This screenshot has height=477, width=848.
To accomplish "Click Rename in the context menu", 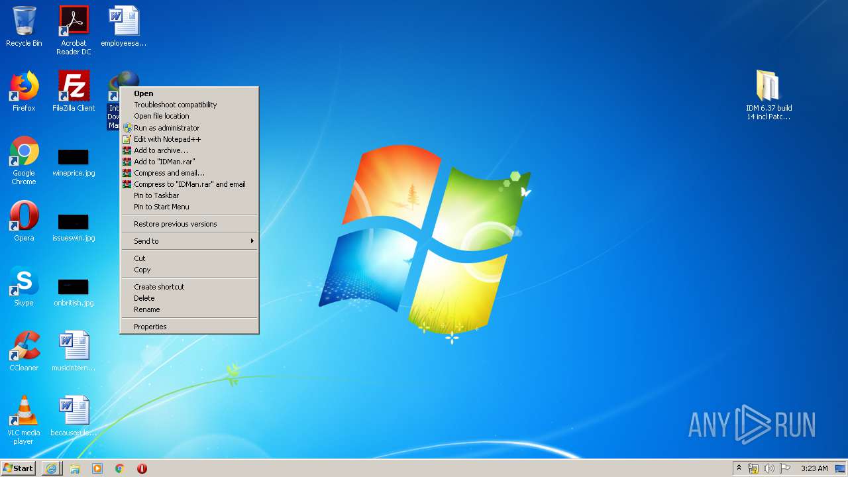I will (x=189, y=309).
